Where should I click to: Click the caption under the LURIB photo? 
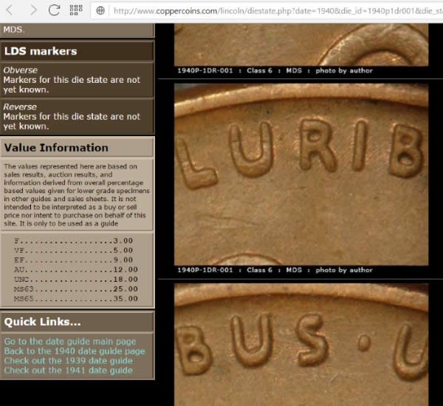[x=275, y=270]
